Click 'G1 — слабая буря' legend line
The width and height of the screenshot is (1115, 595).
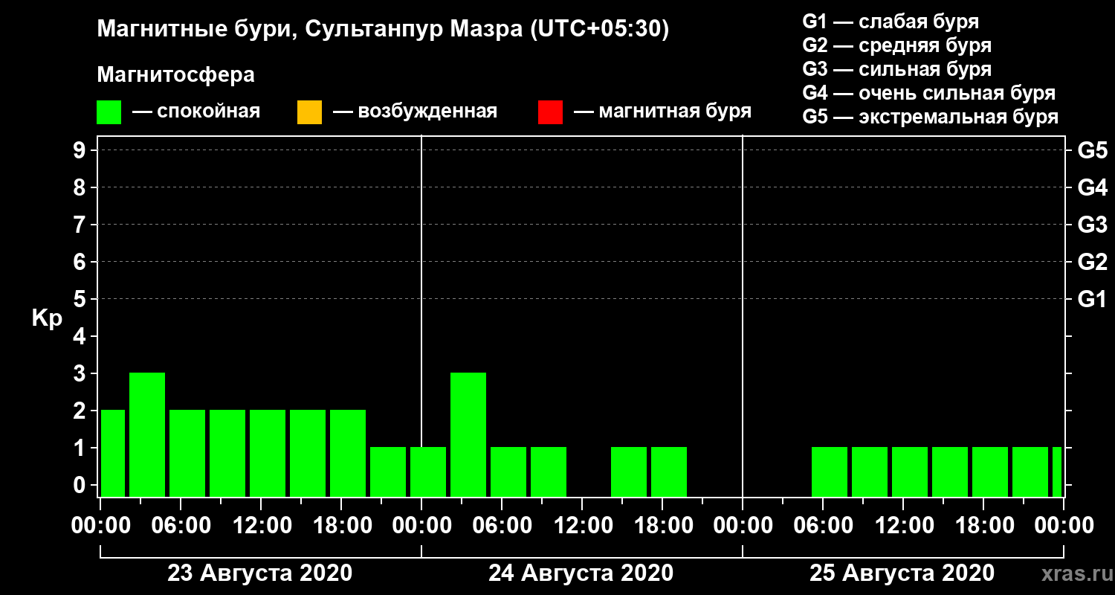point(891,22)
